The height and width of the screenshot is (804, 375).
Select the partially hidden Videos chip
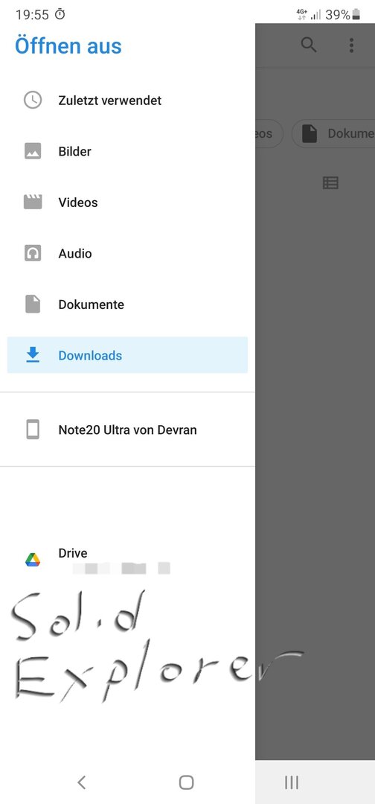[269, 134]
